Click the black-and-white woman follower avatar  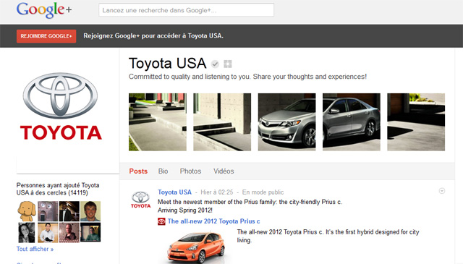pyautogui.click(x=27, y=233)
